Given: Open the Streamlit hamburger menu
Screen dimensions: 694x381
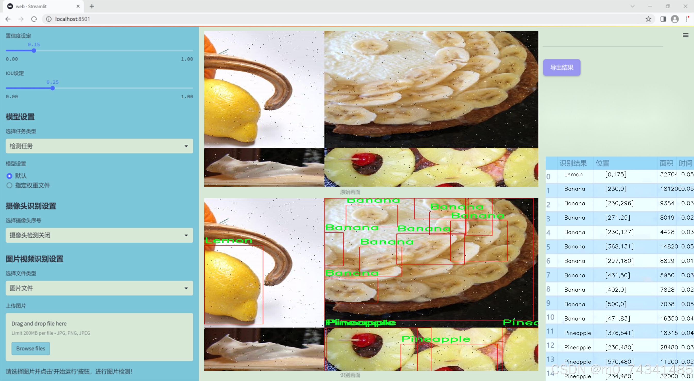Looking at the screenshot, I should (x=685, y=35).
